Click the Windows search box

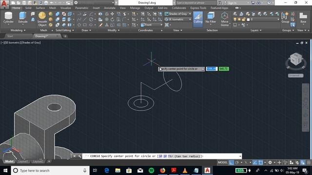click(50, 171)
